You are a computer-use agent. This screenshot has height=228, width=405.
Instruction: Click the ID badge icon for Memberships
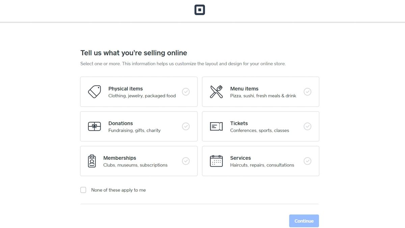(x=91, y=161)
